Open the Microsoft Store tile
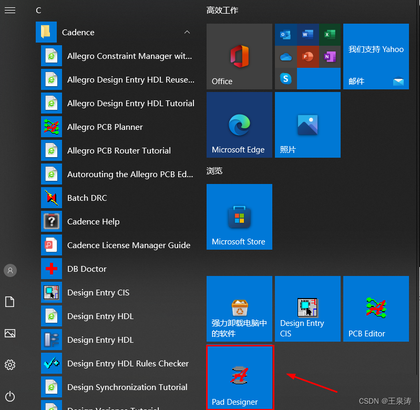This screenshot has width=420, height=410. tap(239, 217)
